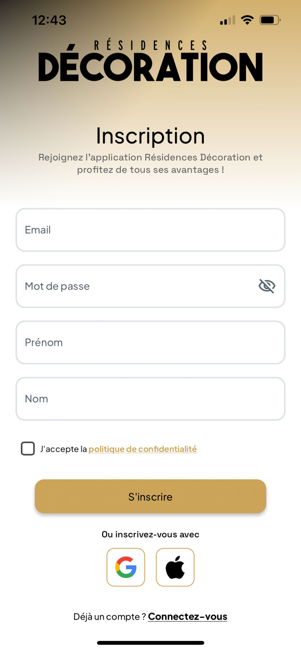Tap the battery status icon

(x=270, y=20)
